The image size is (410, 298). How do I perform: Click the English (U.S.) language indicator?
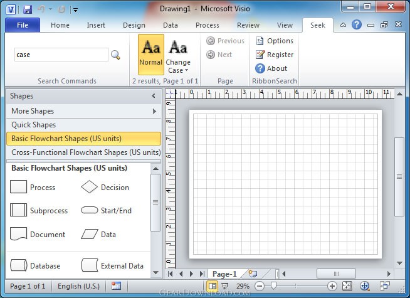pos(79,286)
